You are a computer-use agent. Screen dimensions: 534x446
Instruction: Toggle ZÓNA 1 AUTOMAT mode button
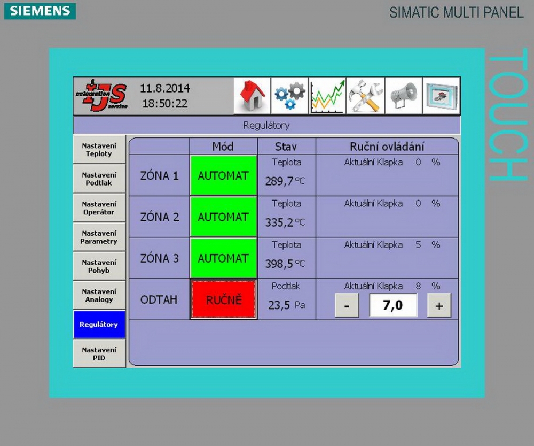point(223,175)
